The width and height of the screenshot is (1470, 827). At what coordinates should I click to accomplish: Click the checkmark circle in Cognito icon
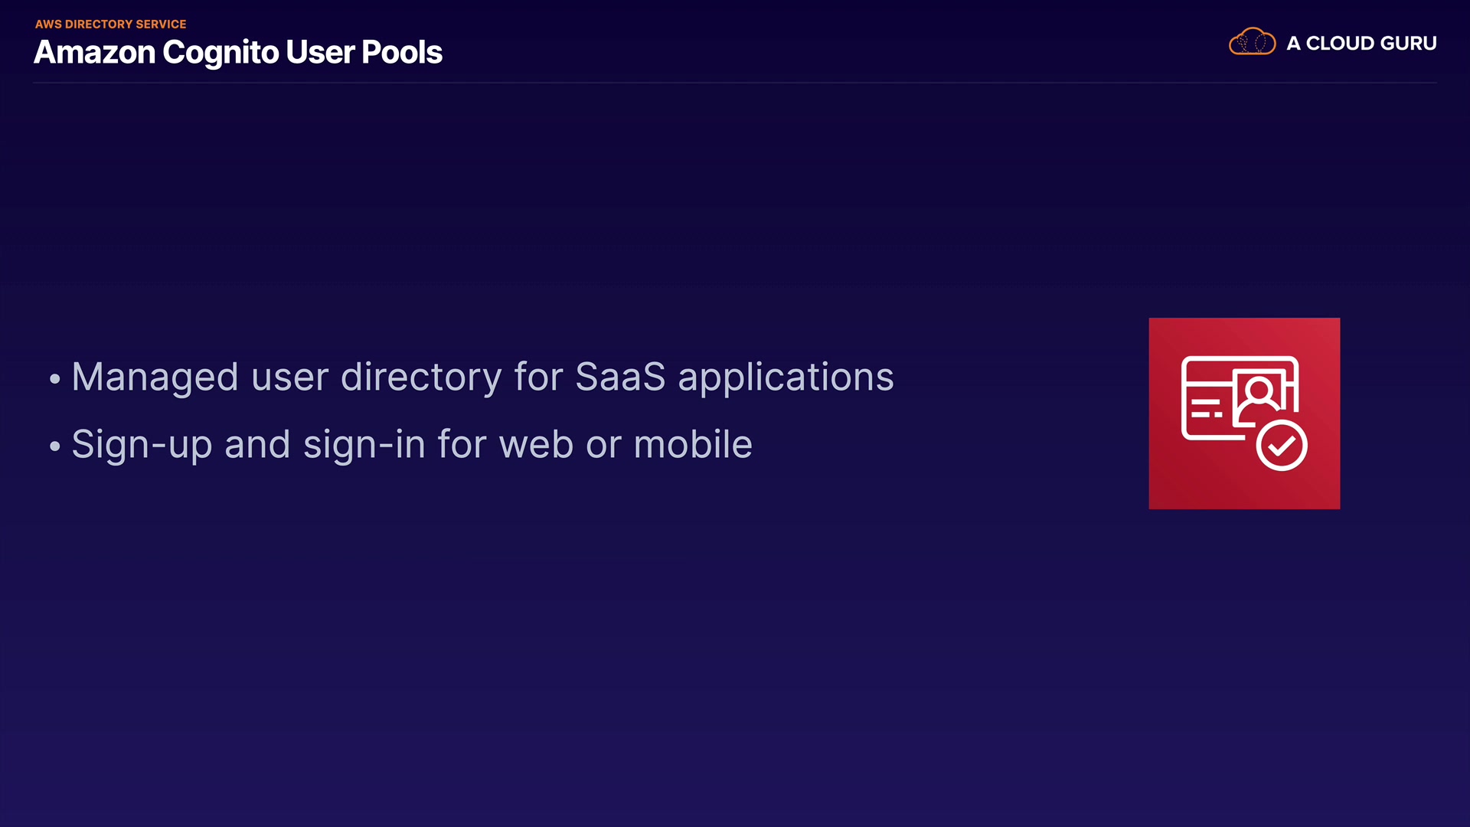click(1282, 445)
